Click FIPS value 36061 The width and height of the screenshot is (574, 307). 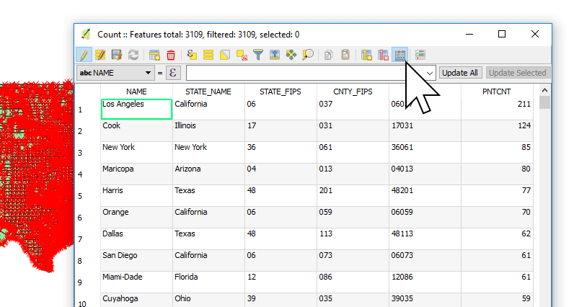(x=425, y=152)
